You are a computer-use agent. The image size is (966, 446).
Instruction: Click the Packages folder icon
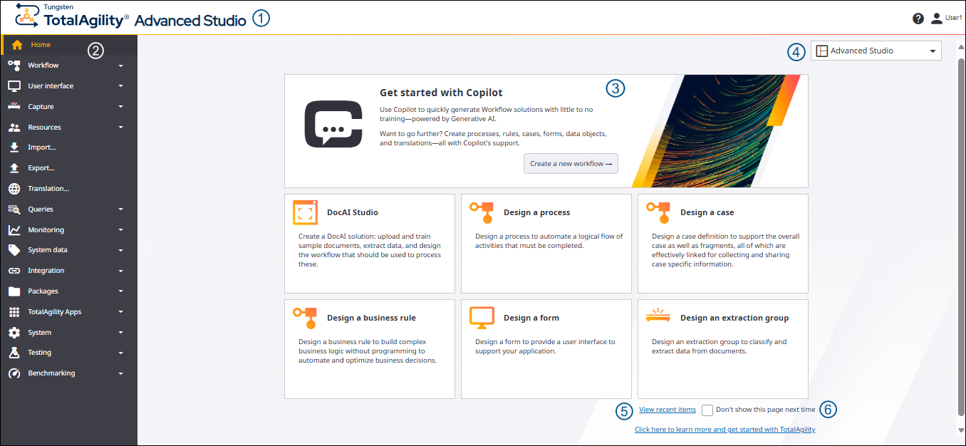tap(14, 291)
